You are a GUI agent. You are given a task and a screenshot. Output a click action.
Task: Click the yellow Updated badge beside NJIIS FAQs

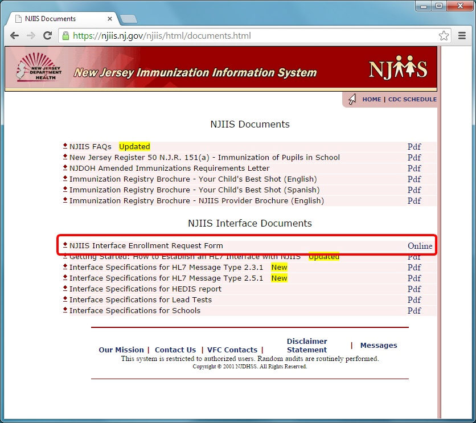[134, 146]
